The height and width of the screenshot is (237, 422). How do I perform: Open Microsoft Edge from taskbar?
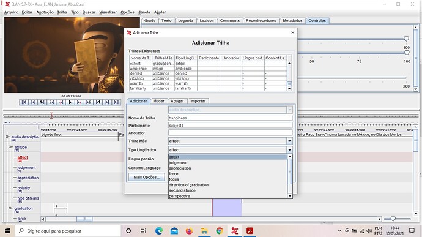click(159, 231)
